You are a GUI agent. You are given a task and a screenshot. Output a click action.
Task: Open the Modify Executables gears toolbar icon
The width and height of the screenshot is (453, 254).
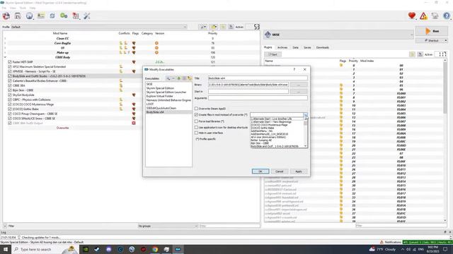64,16
